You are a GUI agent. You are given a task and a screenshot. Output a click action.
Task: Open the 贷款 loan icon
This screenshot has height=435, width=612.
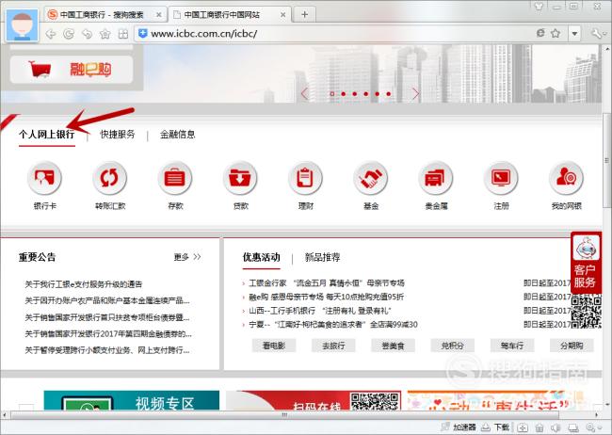point(240,178)
